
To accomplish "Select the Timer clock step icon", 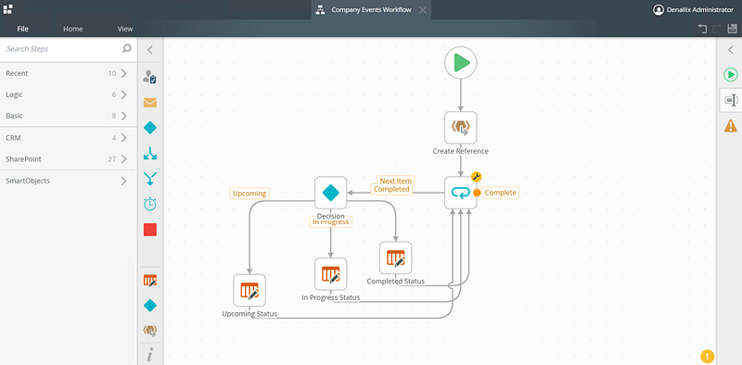I will 150,204.
